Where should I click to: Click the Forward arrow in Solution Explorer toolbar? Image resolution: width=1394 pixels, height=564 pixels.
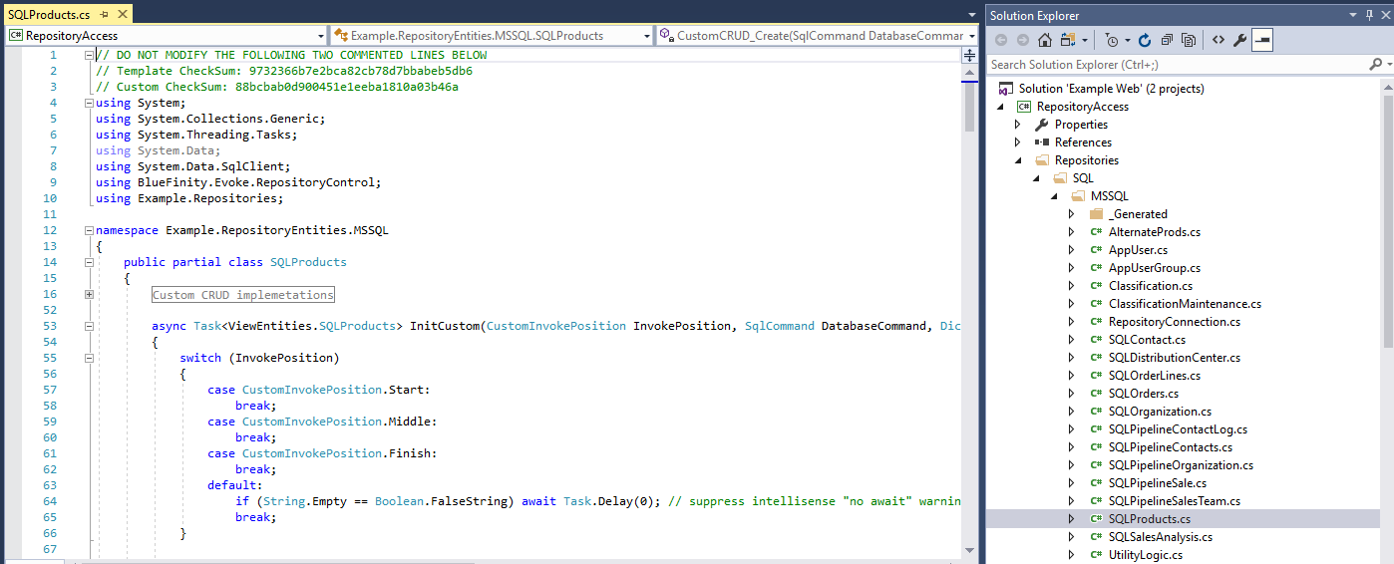point(1023,40)
